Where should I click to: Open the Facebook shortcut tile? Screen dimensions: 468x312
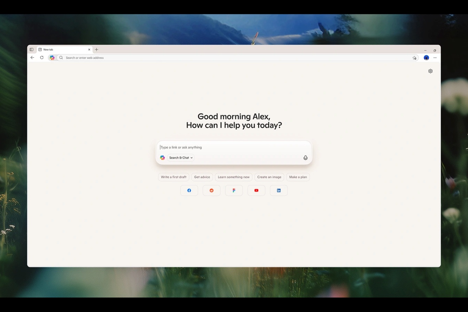click(x=189, y=190)
